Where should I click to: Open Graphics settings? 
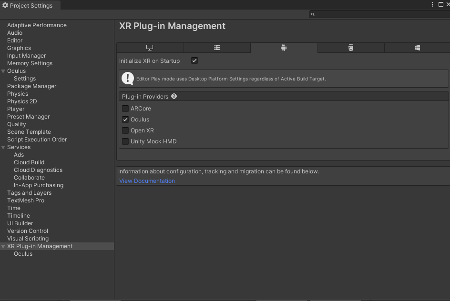point(19,48)
